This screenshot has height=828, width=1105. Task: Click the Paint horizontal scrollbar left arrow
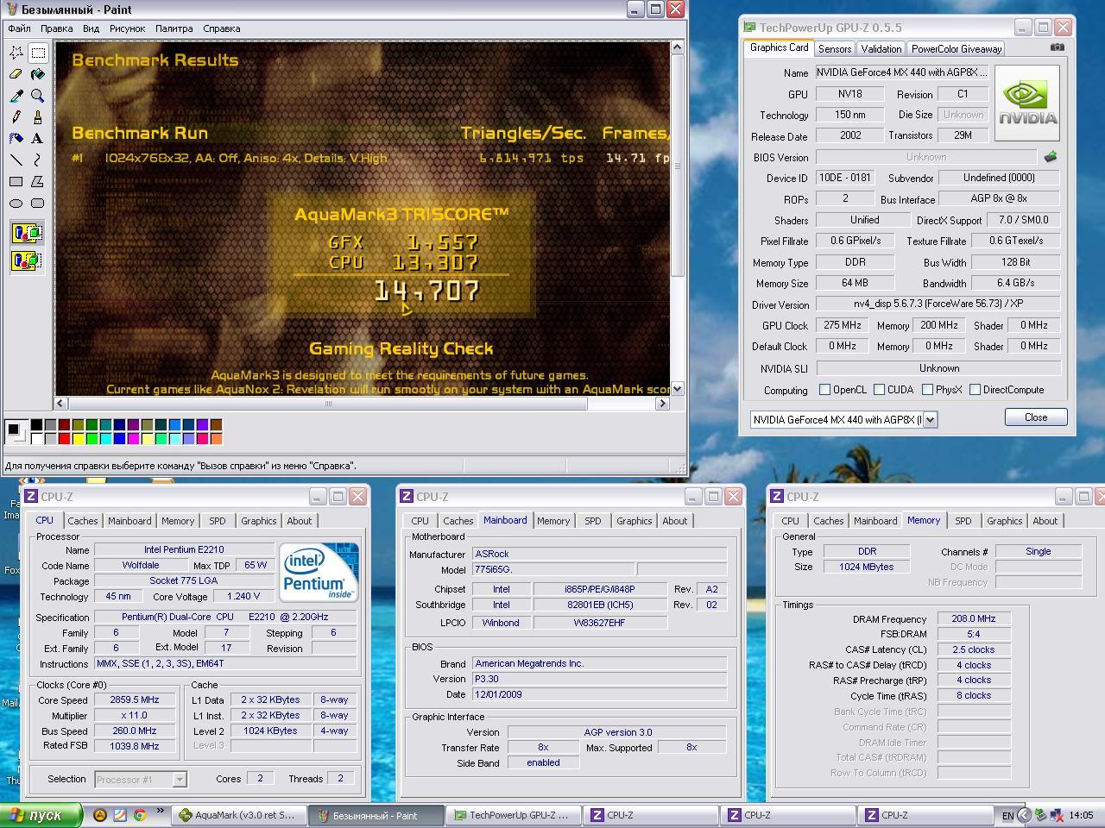61,404
